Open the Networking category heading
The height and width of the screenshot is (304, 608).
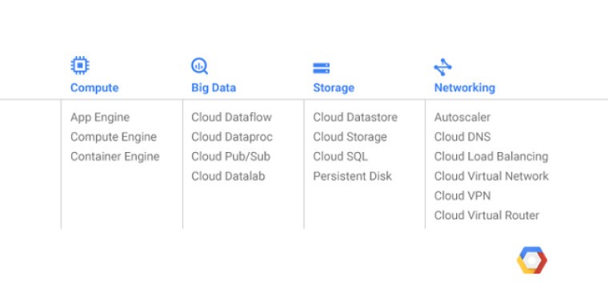465,88
